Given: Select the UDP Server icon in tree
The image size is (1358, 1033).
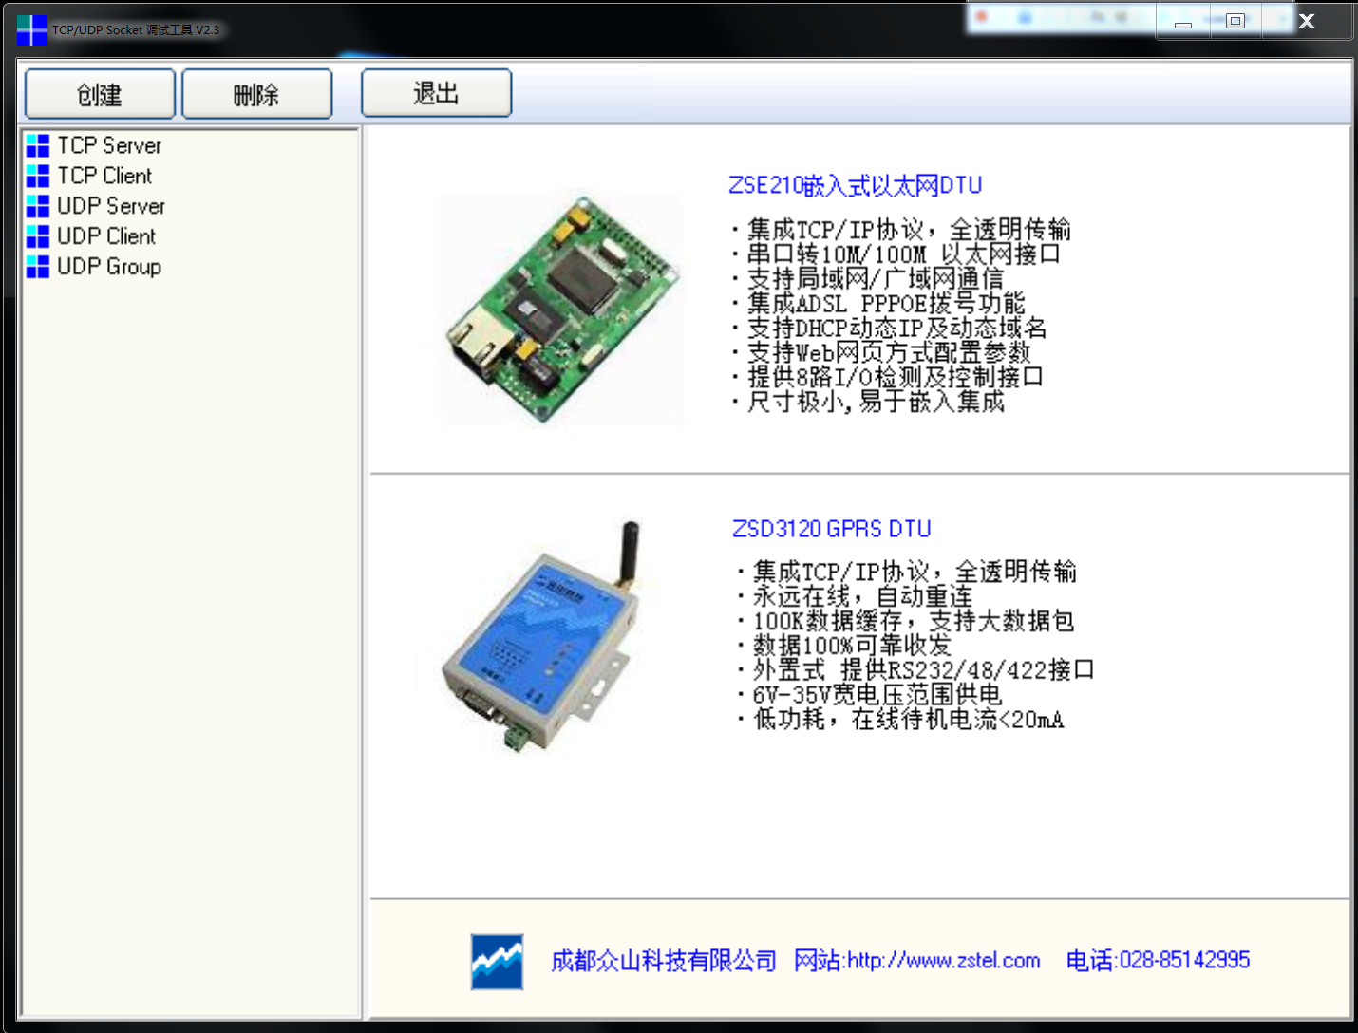Looking at the screenshot, I should tap(38, 206).
